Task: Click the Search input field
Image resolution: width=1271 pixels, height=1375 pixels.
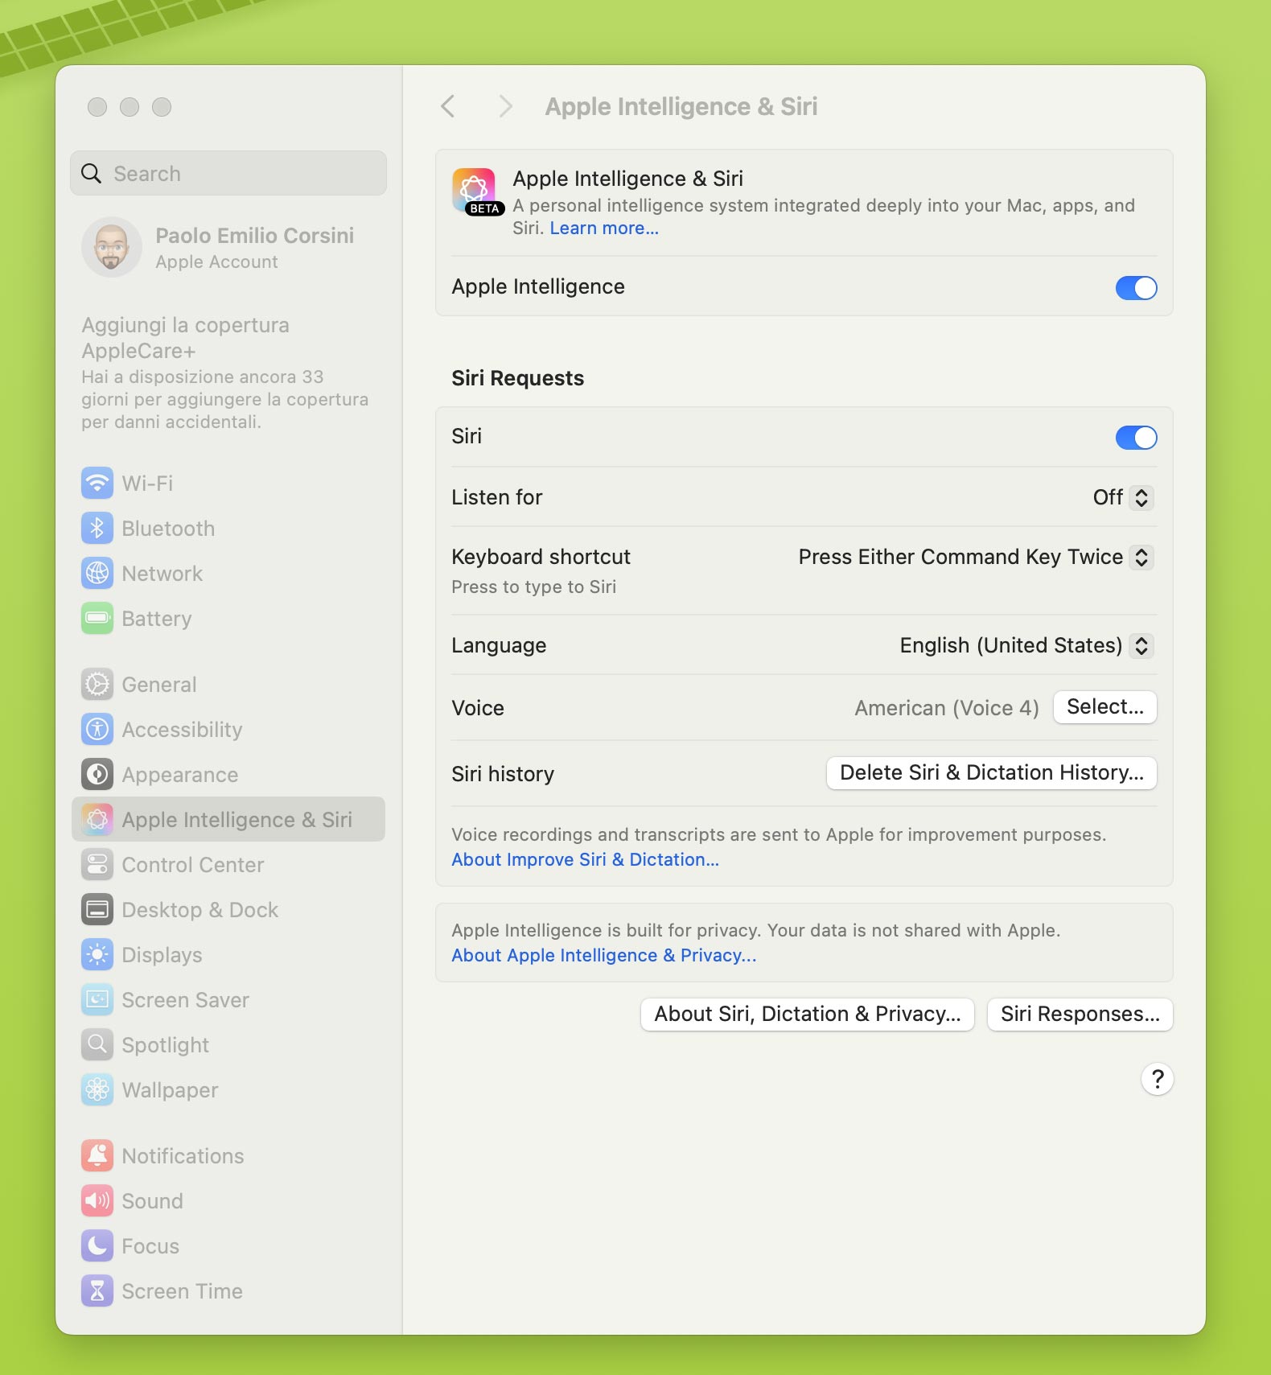Action: coord(228,173)
